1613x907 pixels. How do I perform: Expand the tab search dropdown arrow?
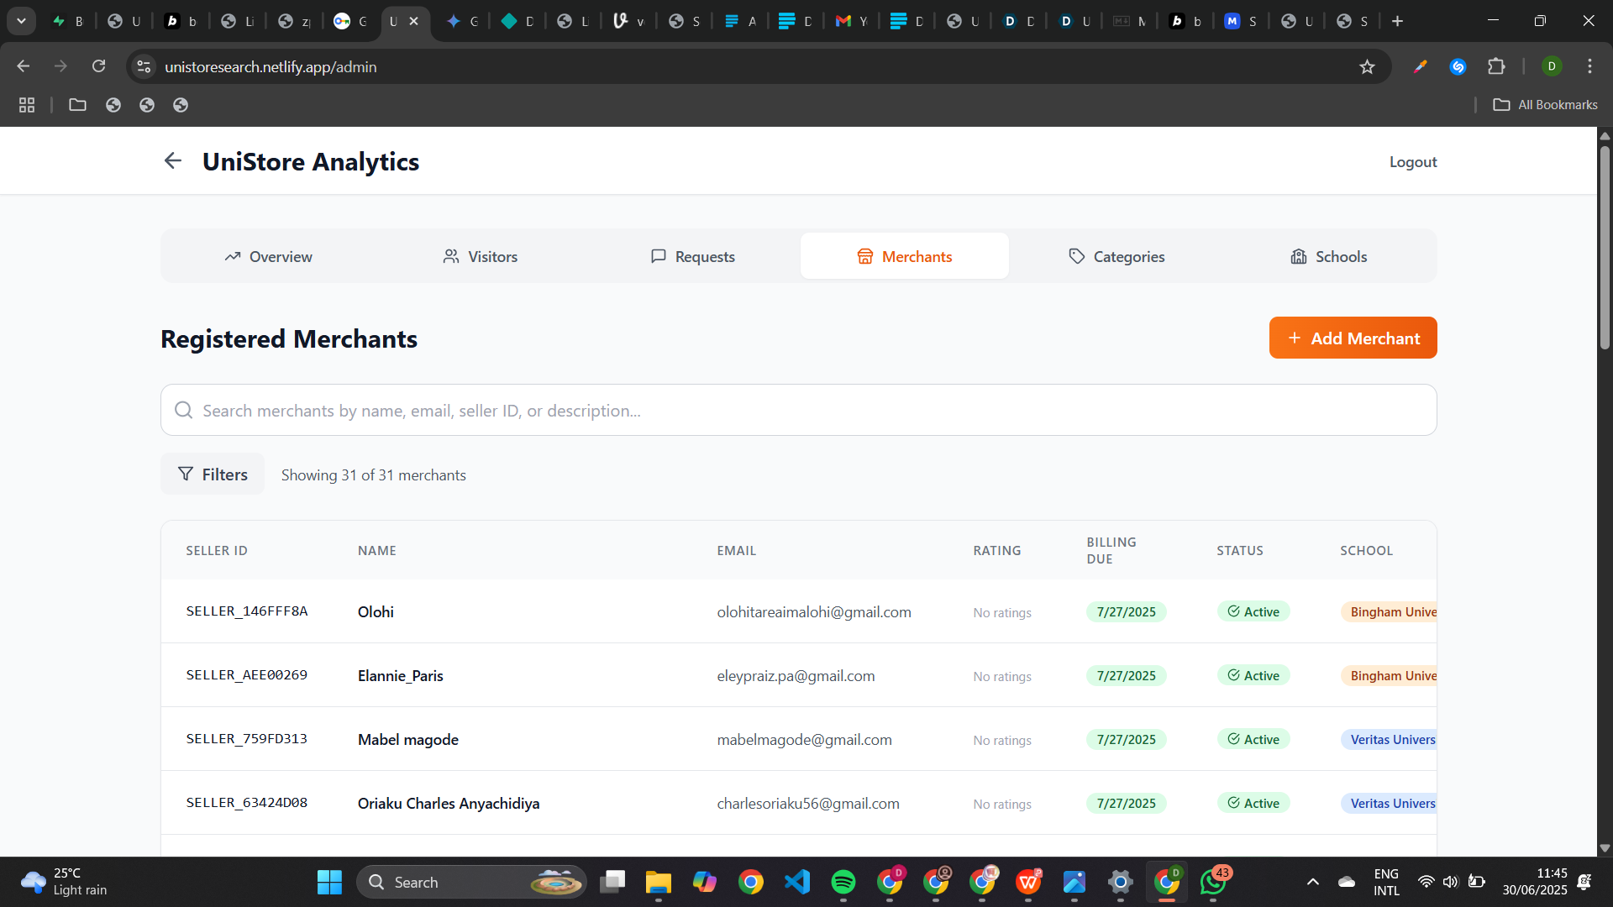click(21, 21)
